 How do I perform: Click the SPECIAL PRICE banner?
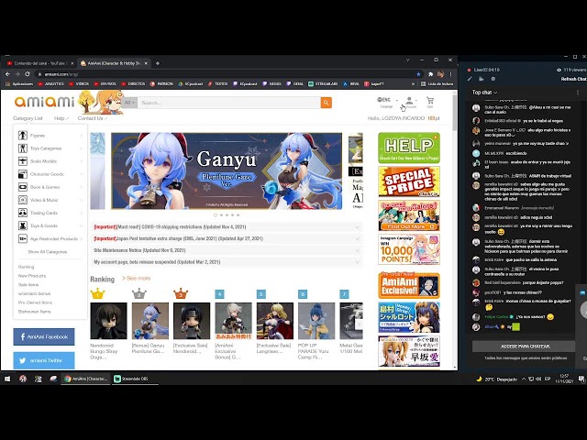click(409, 181)
